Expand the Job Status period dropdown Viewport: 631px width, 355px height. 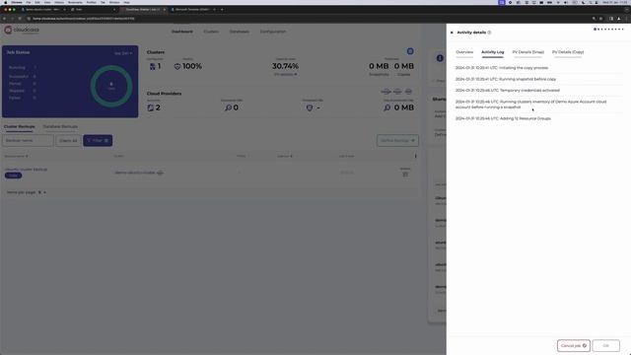(x=123, y=53)
